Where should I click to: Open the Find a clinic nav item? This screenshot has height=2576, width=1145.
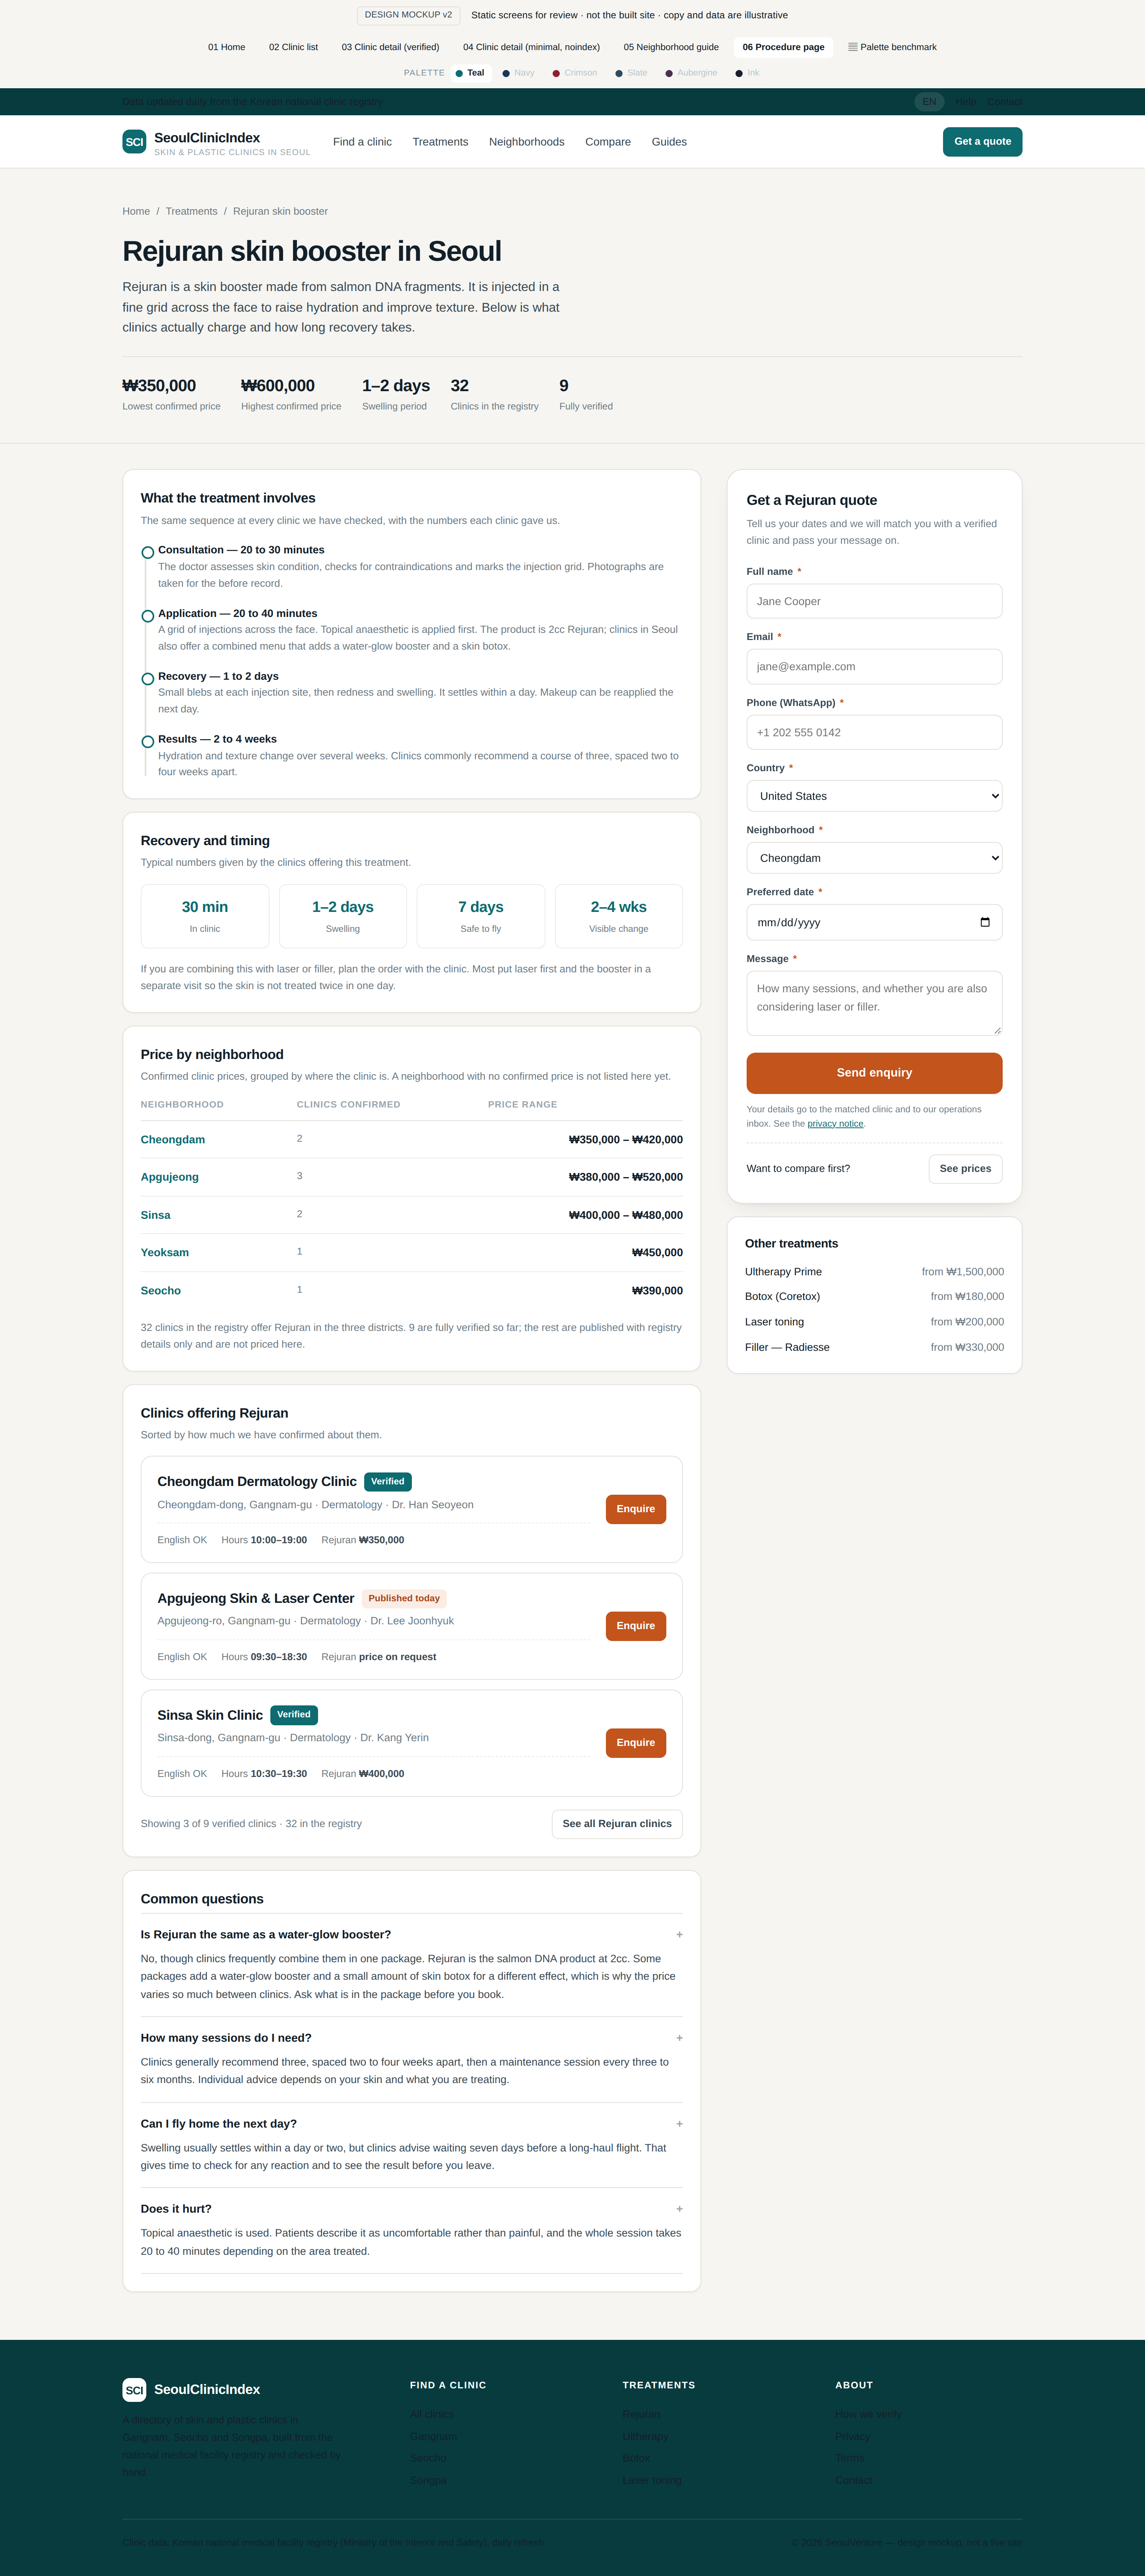tap(362, 142)
